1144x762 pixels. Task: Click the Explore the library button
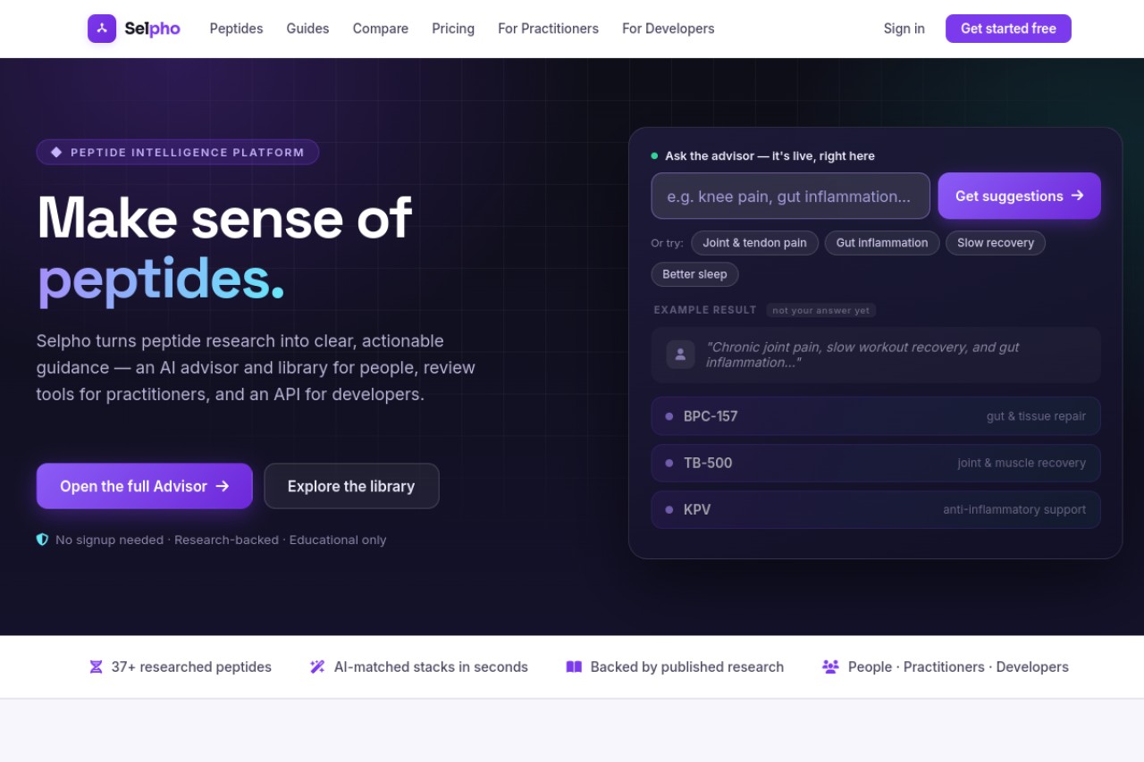click(x=351, y=486)
